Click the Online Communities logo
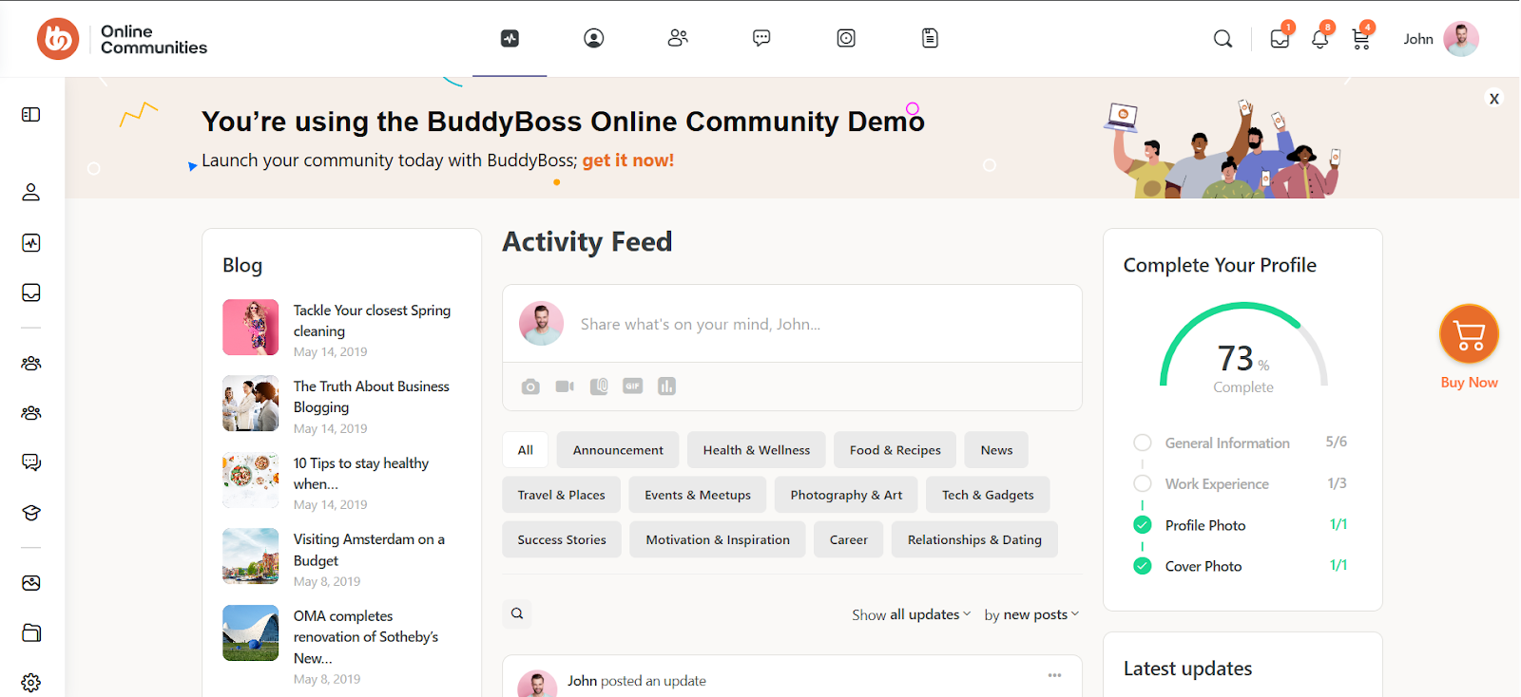The height and width of the screenshot is (697, 1521). [123, 39]
